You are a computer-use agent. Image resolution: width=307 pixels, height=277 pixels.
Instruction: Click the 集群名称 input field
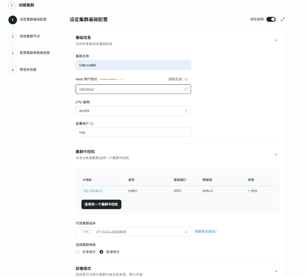point(133,65)
